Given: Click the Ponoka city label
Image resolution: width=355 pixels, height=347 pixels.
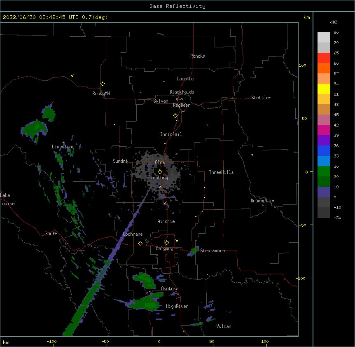Looking at the screenshot, I should [x=198, y=56].
